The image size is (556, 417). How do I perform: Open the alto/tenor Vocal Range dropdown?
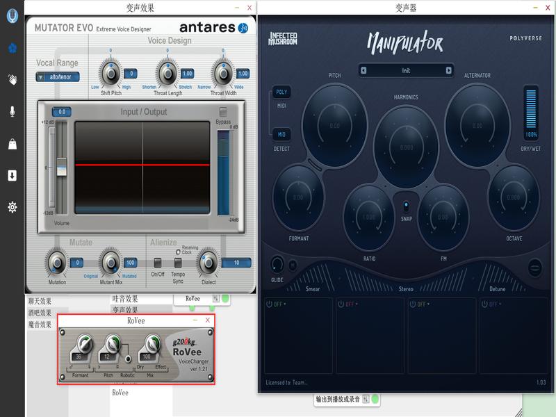(58, 77)
